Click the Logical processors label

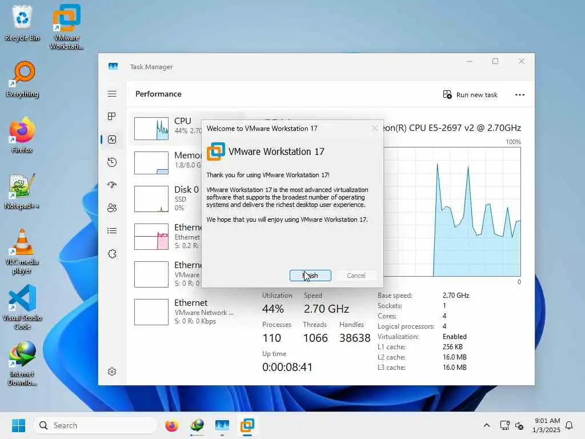coord(406,326)
